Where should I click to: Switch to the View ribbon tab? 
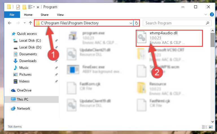(x=60, y=15)
